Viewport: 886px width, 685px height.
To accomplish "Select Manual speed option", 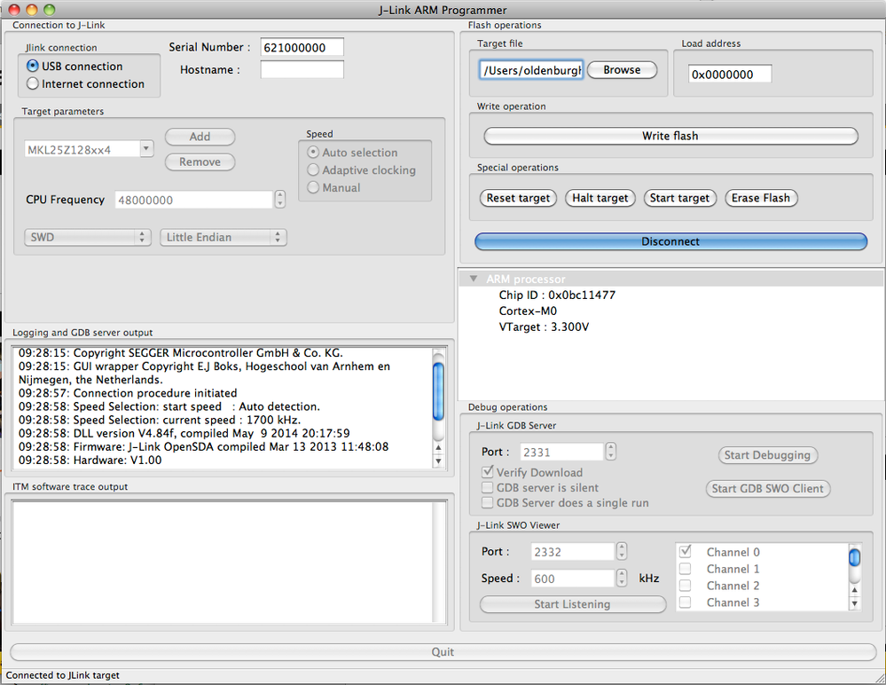I will click(313, 187).
